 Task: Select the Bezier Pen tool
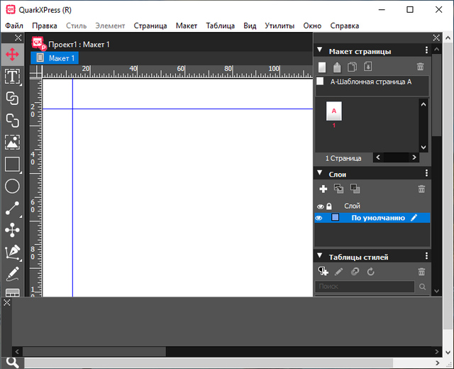(x=12, y=252)
